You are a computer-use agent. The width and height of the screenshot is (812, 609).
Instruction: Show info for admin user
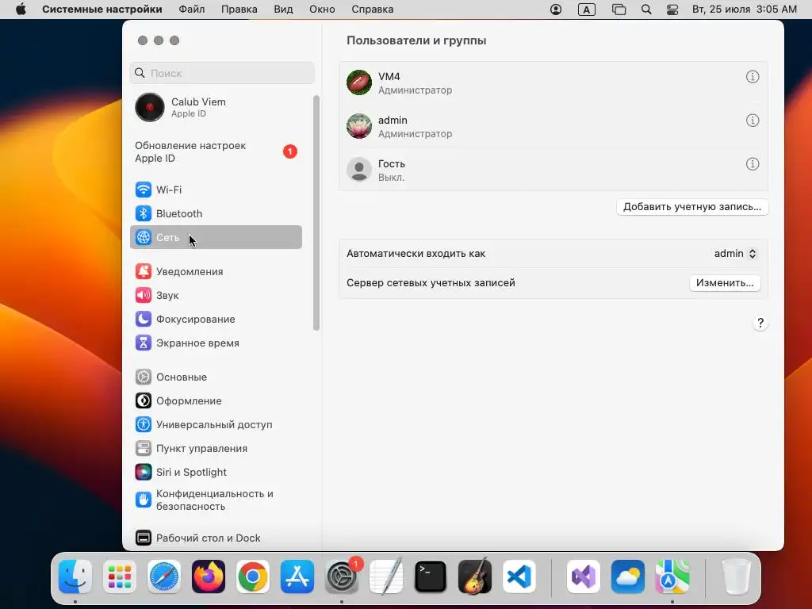click(753, 121)
